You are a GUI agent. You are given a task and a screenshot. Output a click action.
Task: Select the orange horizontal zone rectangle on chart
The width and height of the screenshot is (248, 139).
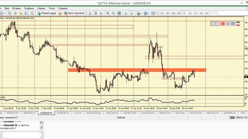137,70
